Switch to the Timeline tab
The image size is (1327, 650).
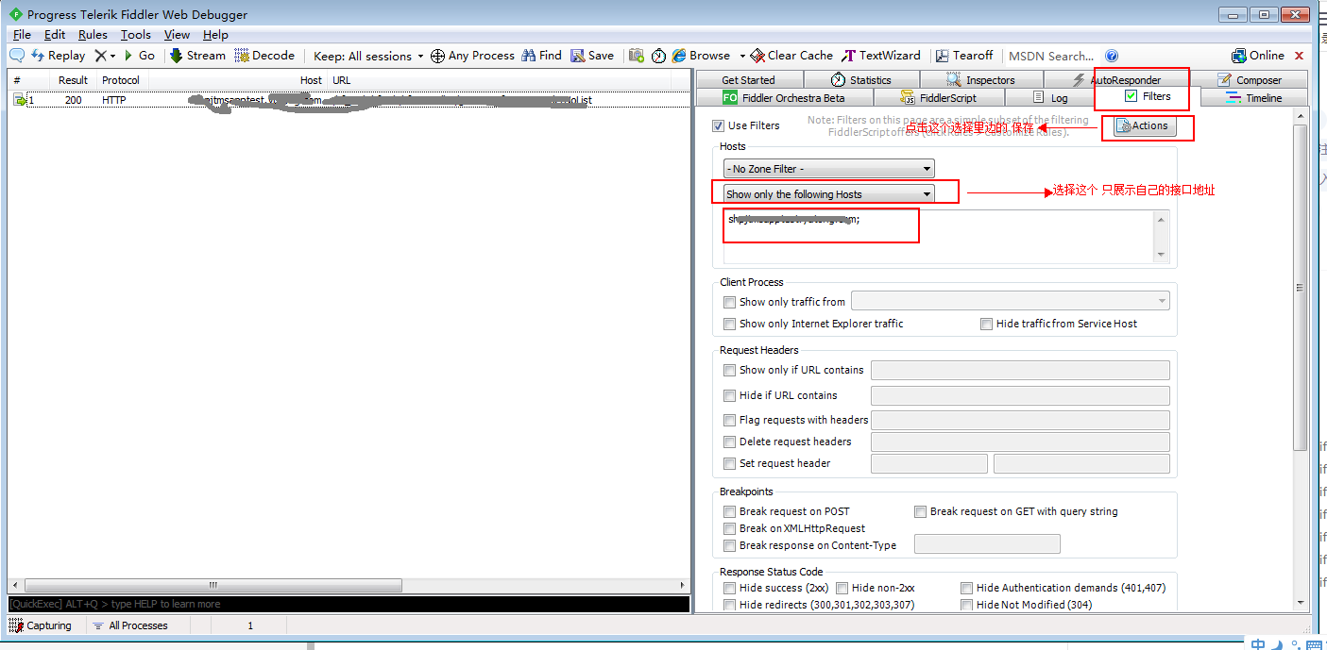click(1253, 97)
